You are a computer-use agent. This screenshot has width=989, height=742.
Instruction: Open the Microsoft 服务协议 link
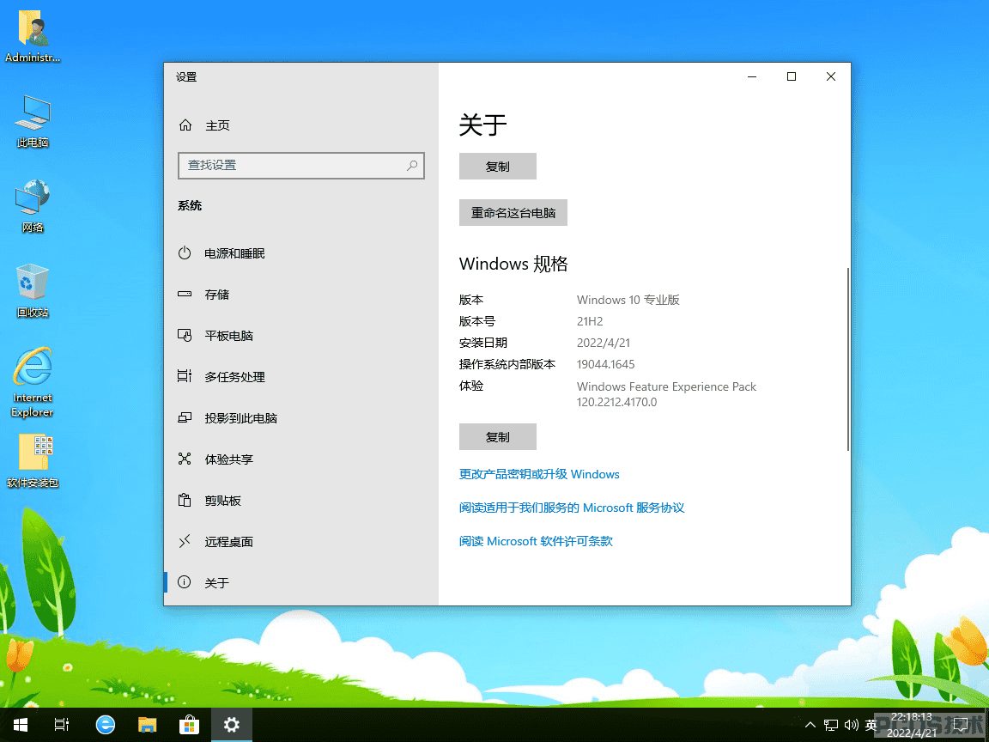[x=572, y=508]
